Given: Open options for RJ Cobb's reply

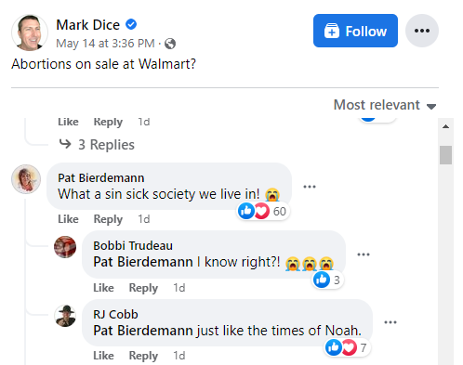Looking at the screenshot, I should pos(390,322).
